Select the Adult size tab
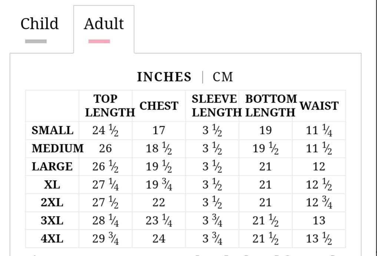This screenshot has width=377, height=256. 104,24
